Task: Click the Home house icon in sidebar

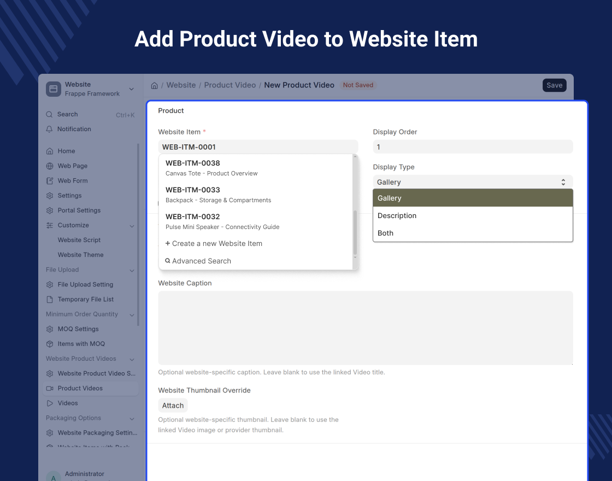Action: point(50,151)
